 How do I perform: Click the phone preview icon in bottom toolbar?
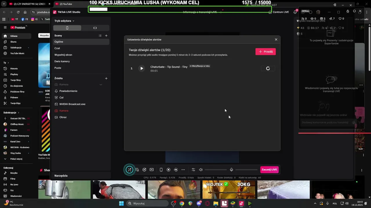point(161,170)
